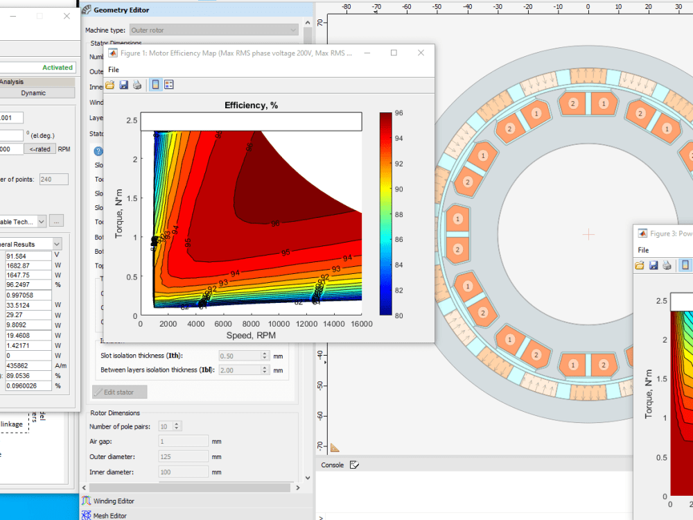Click the blue help icon in Geometry Editor
Screen dimensions: 693x520
point(98,150)
